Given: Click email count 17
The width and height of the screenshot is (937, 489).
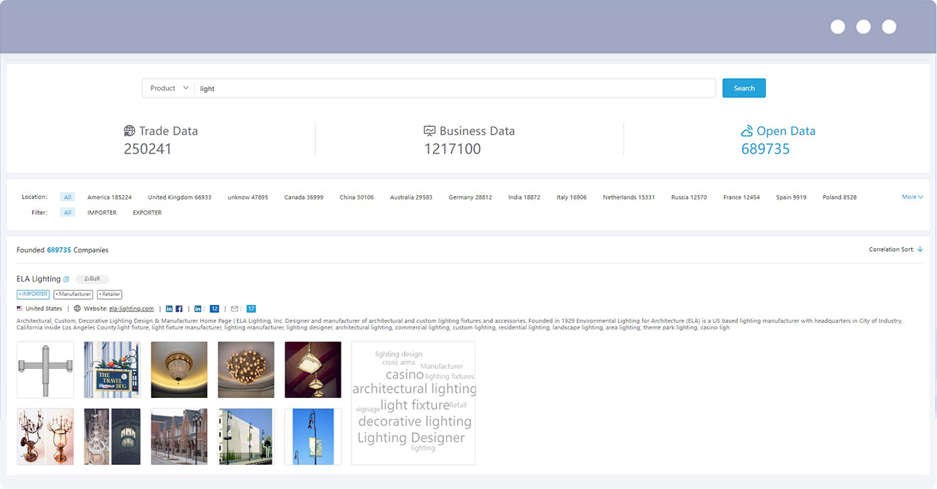Looking at the screenshot, I should [251, 309].
